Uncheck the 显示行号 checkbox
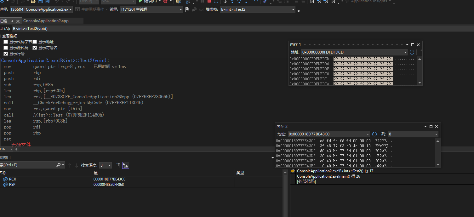The width and height of the screenshot is (474, 217). coord(6,54)
